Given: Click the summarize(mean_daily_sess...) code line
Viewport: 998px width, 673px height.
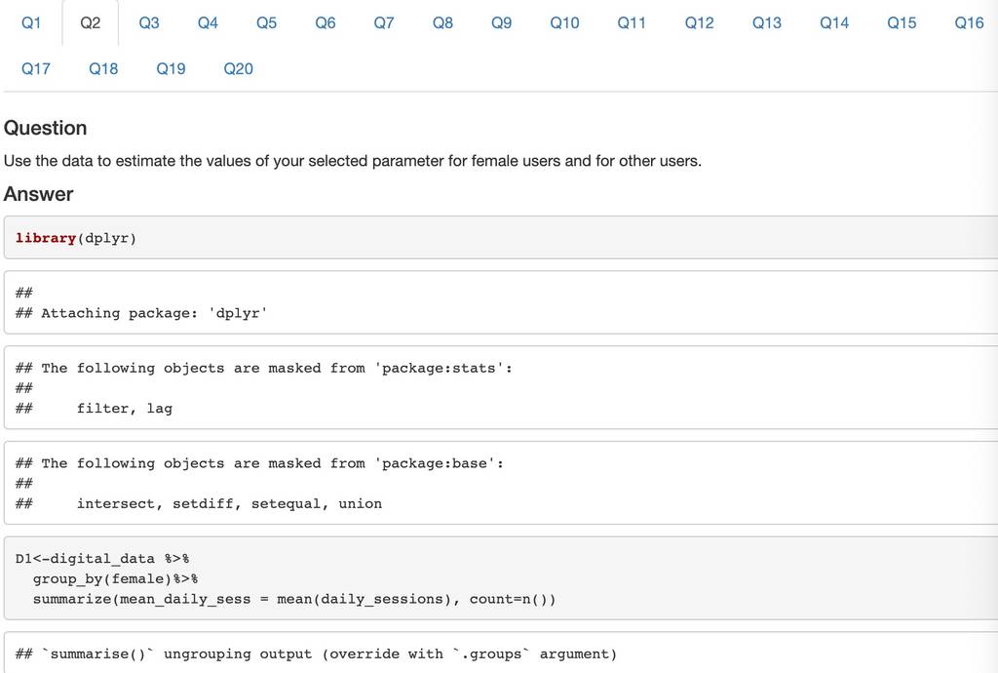Looking at the screenshot, I should point(294,599).
